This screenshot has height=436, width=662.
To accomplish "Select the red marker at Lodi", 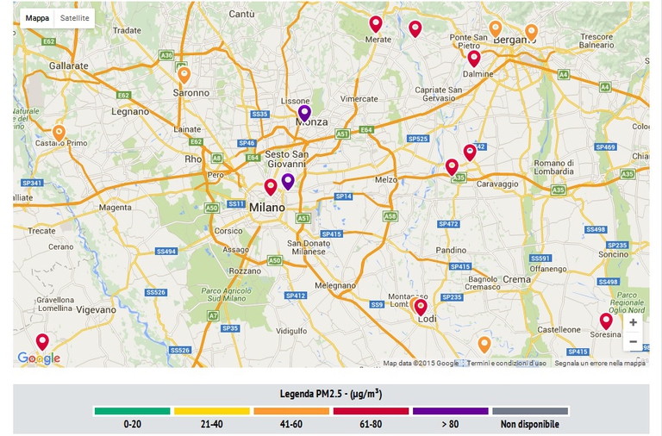I will click(421, 306).
